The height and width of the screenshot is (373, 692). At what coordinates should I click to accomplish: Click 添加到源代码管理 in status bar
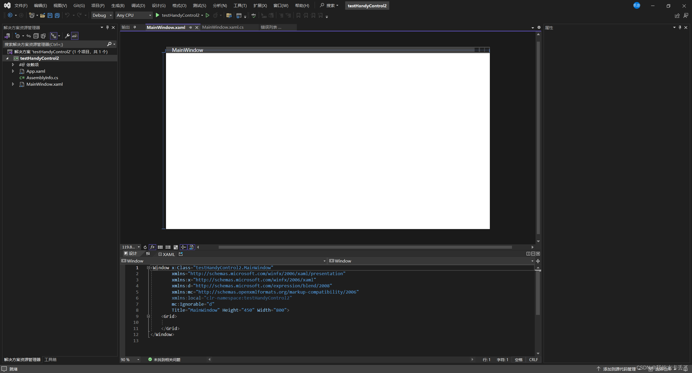619,369
